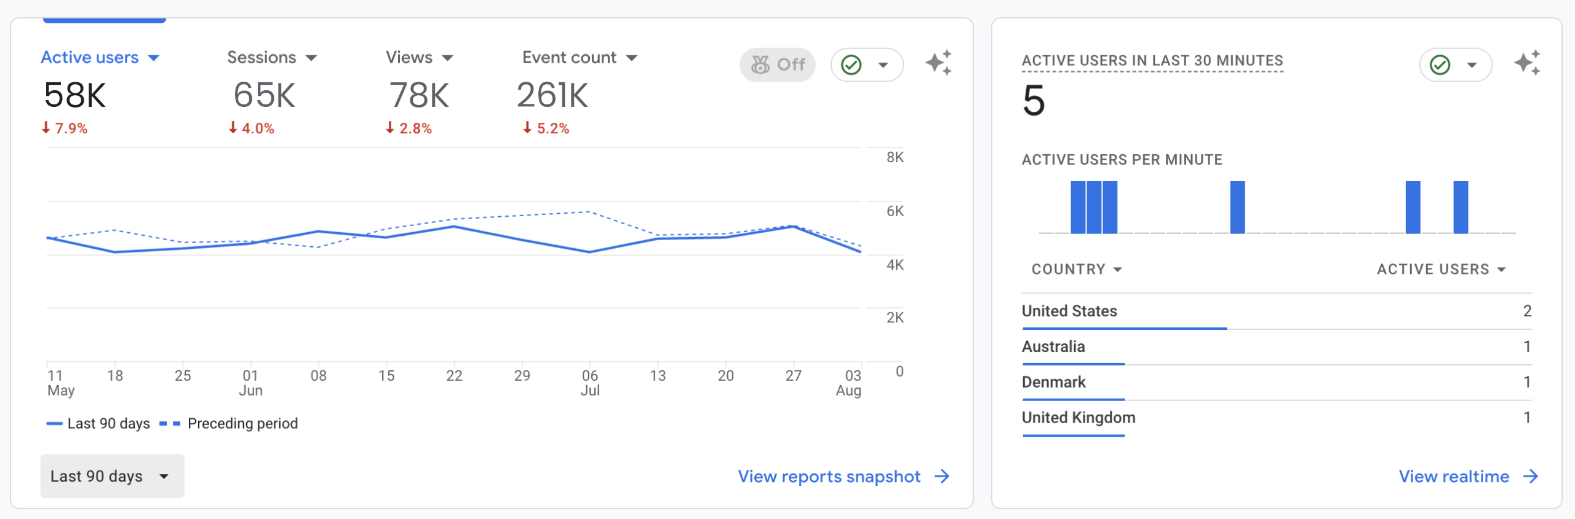Image resolution: width=1575 pixels, height=519 pixels.
Task: Click the insights sparkle icon on the realtime card
Action: point(1527,63)
